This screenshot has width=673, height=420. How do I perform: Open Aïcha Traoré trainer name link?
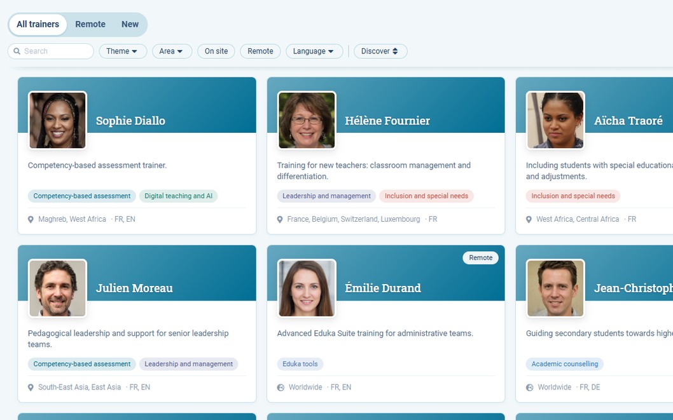628,121
